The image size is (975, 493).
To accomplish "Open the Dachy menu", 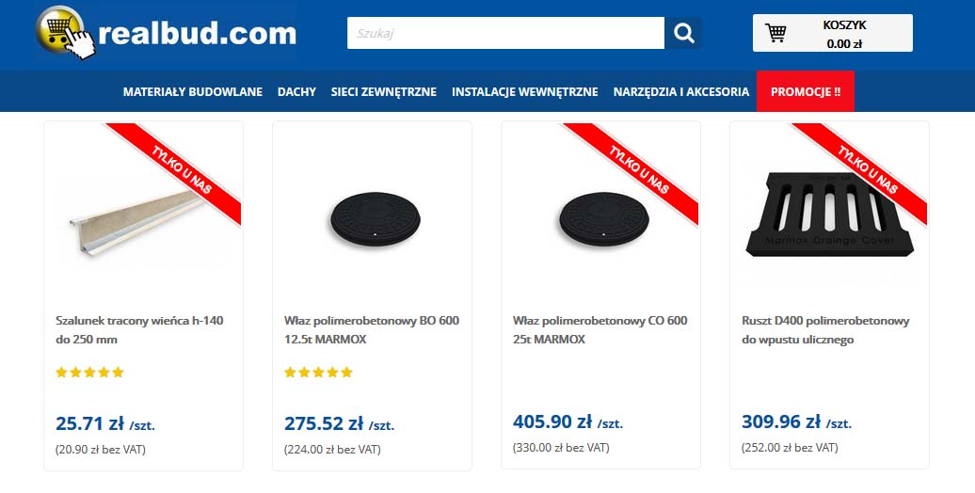I will tap(296, 92).
